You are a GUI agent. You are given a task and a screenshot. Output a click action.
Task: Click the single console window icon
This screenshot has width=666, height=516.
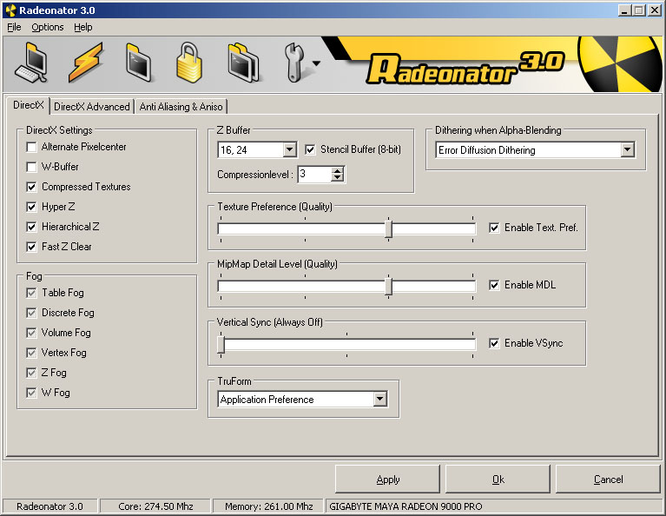(x=139, y=63)
